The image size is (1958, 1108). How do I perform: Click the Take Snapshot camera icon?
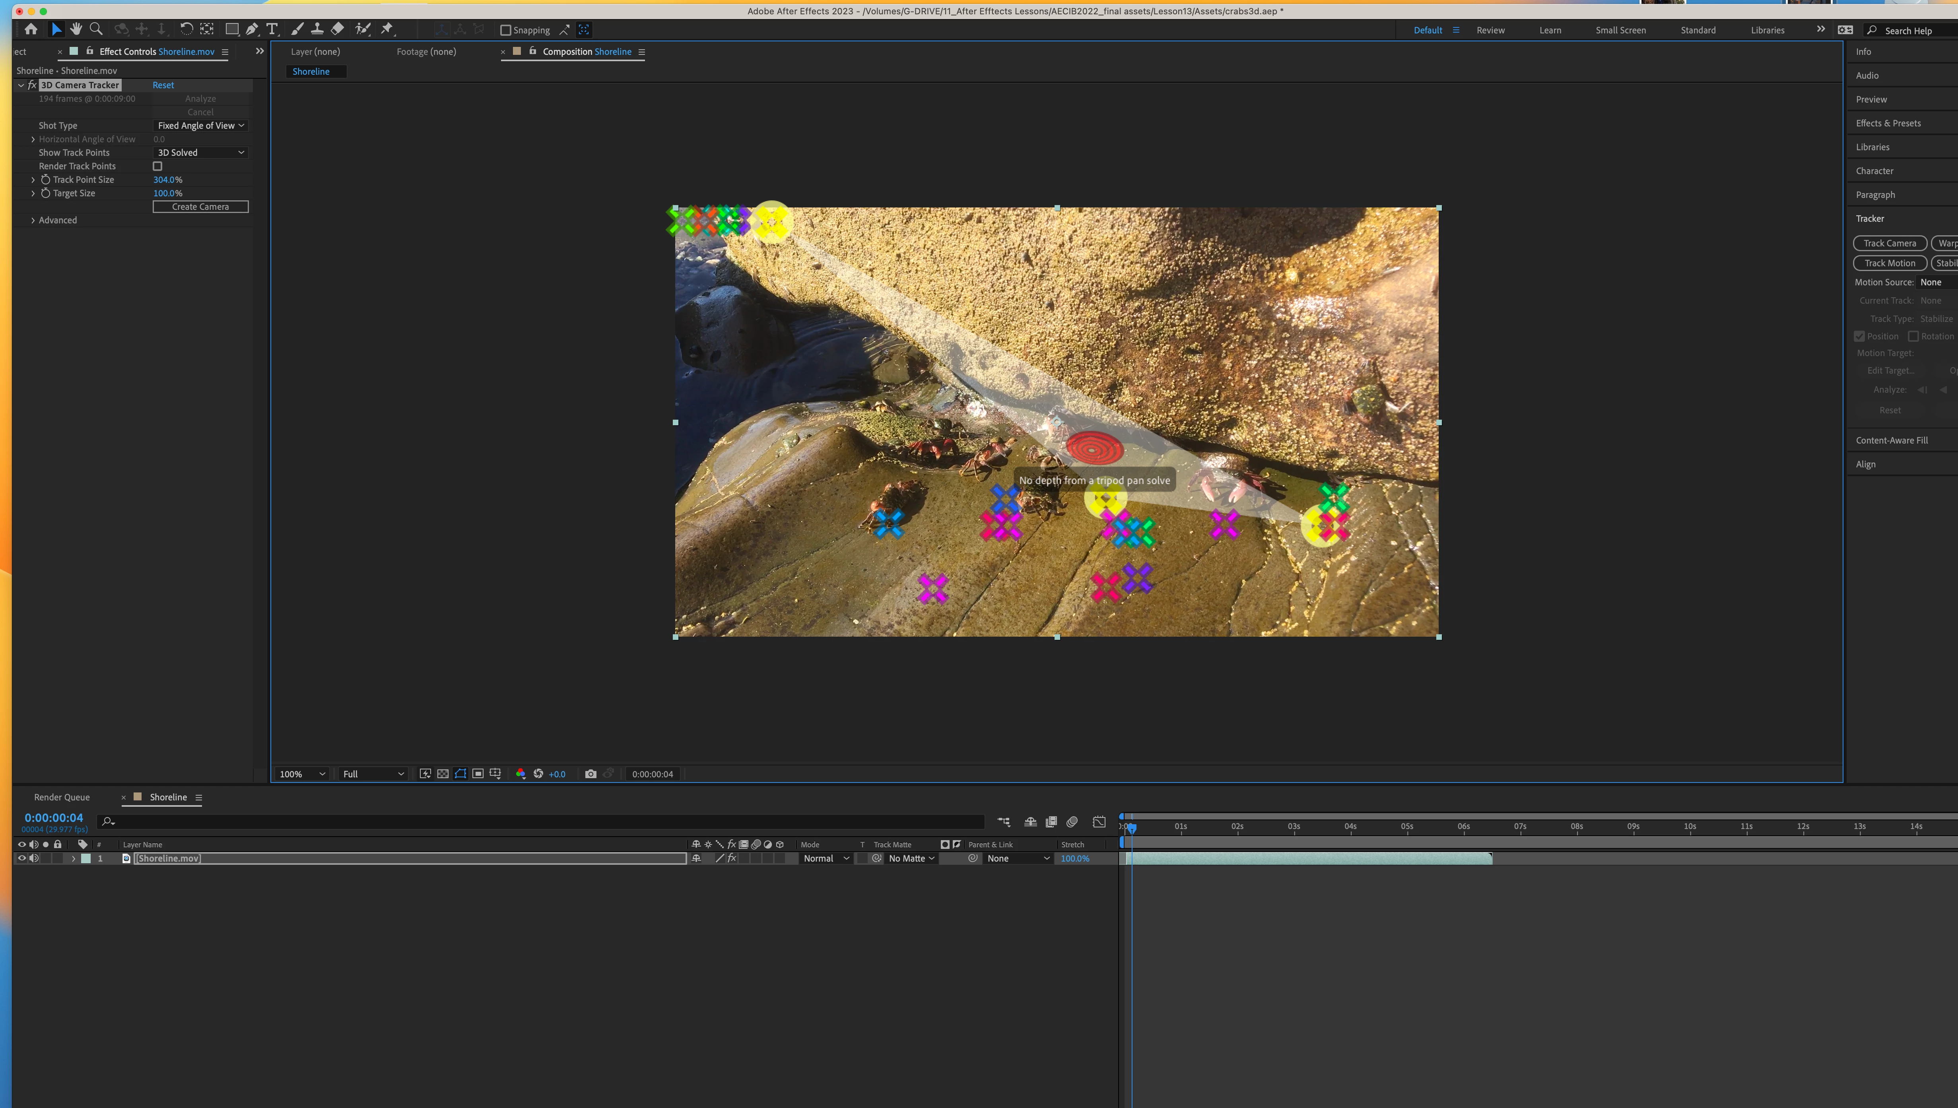tap(591, 774)
